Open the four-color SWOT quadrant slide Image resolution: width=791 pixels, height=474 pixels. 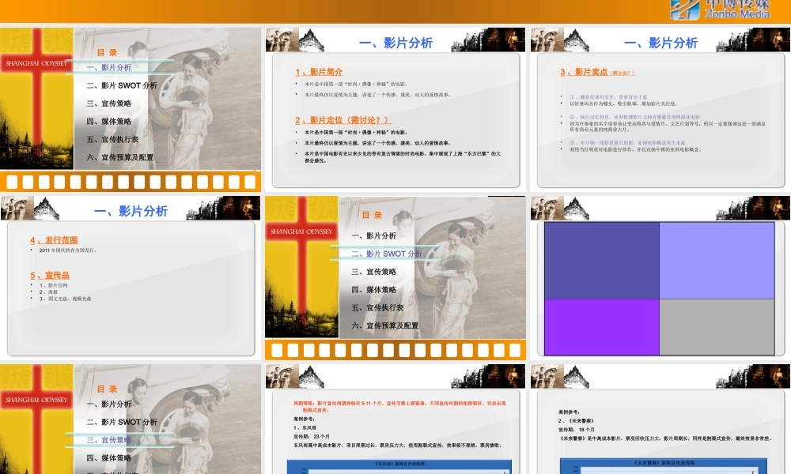[x=660, y=277]
